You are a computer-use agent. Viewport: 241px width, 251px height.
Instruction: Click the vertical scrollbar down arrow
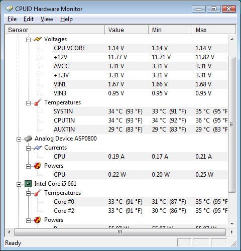pos(232,223)
